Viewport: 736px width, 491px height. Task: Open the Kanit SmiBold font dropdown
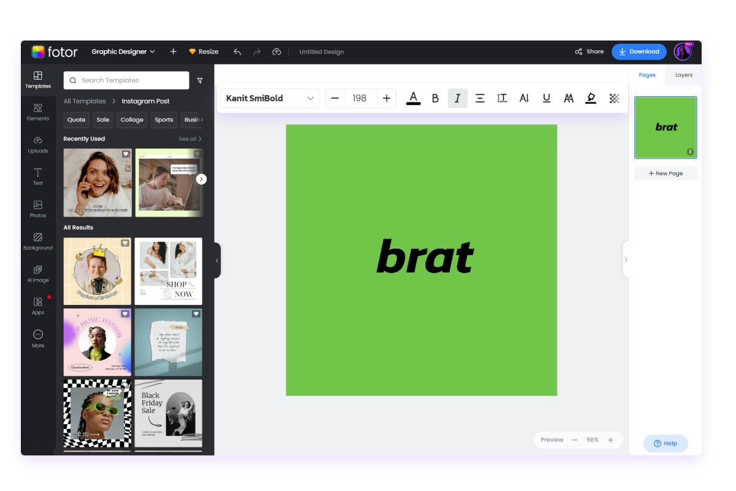270,98
